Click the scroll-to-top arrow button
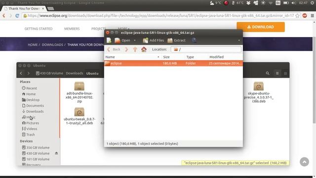316x178 pixels. pyautogui.click(x=304, y=162)
